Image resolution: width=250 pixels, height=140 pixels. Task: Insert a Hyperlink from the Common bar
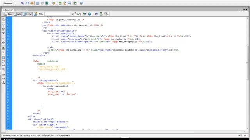click(22, 3)
